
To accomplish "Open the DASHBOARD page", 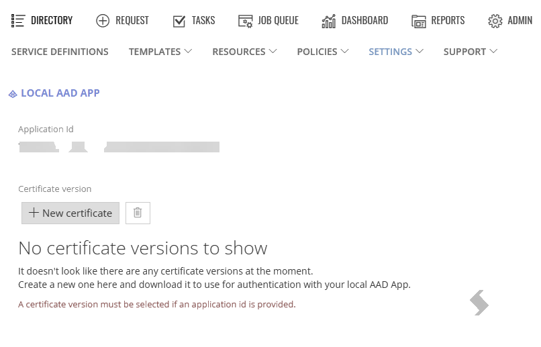I will click(364, 21).
